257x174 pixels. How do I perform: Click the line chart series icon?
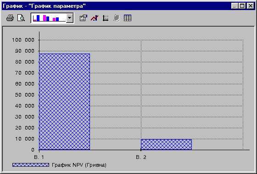point(95,18)
